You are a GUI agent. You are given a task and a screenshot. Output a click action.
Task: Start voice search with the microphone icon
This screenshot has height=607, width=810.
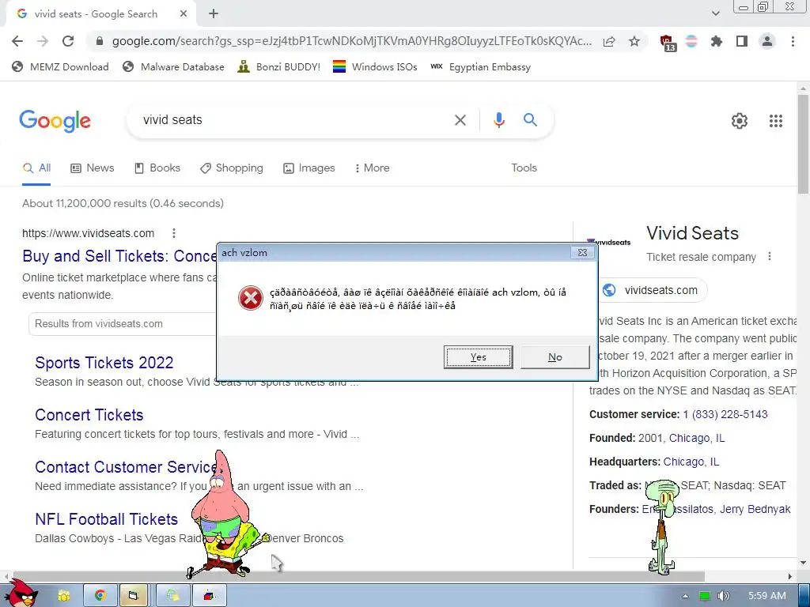[499, 120]
